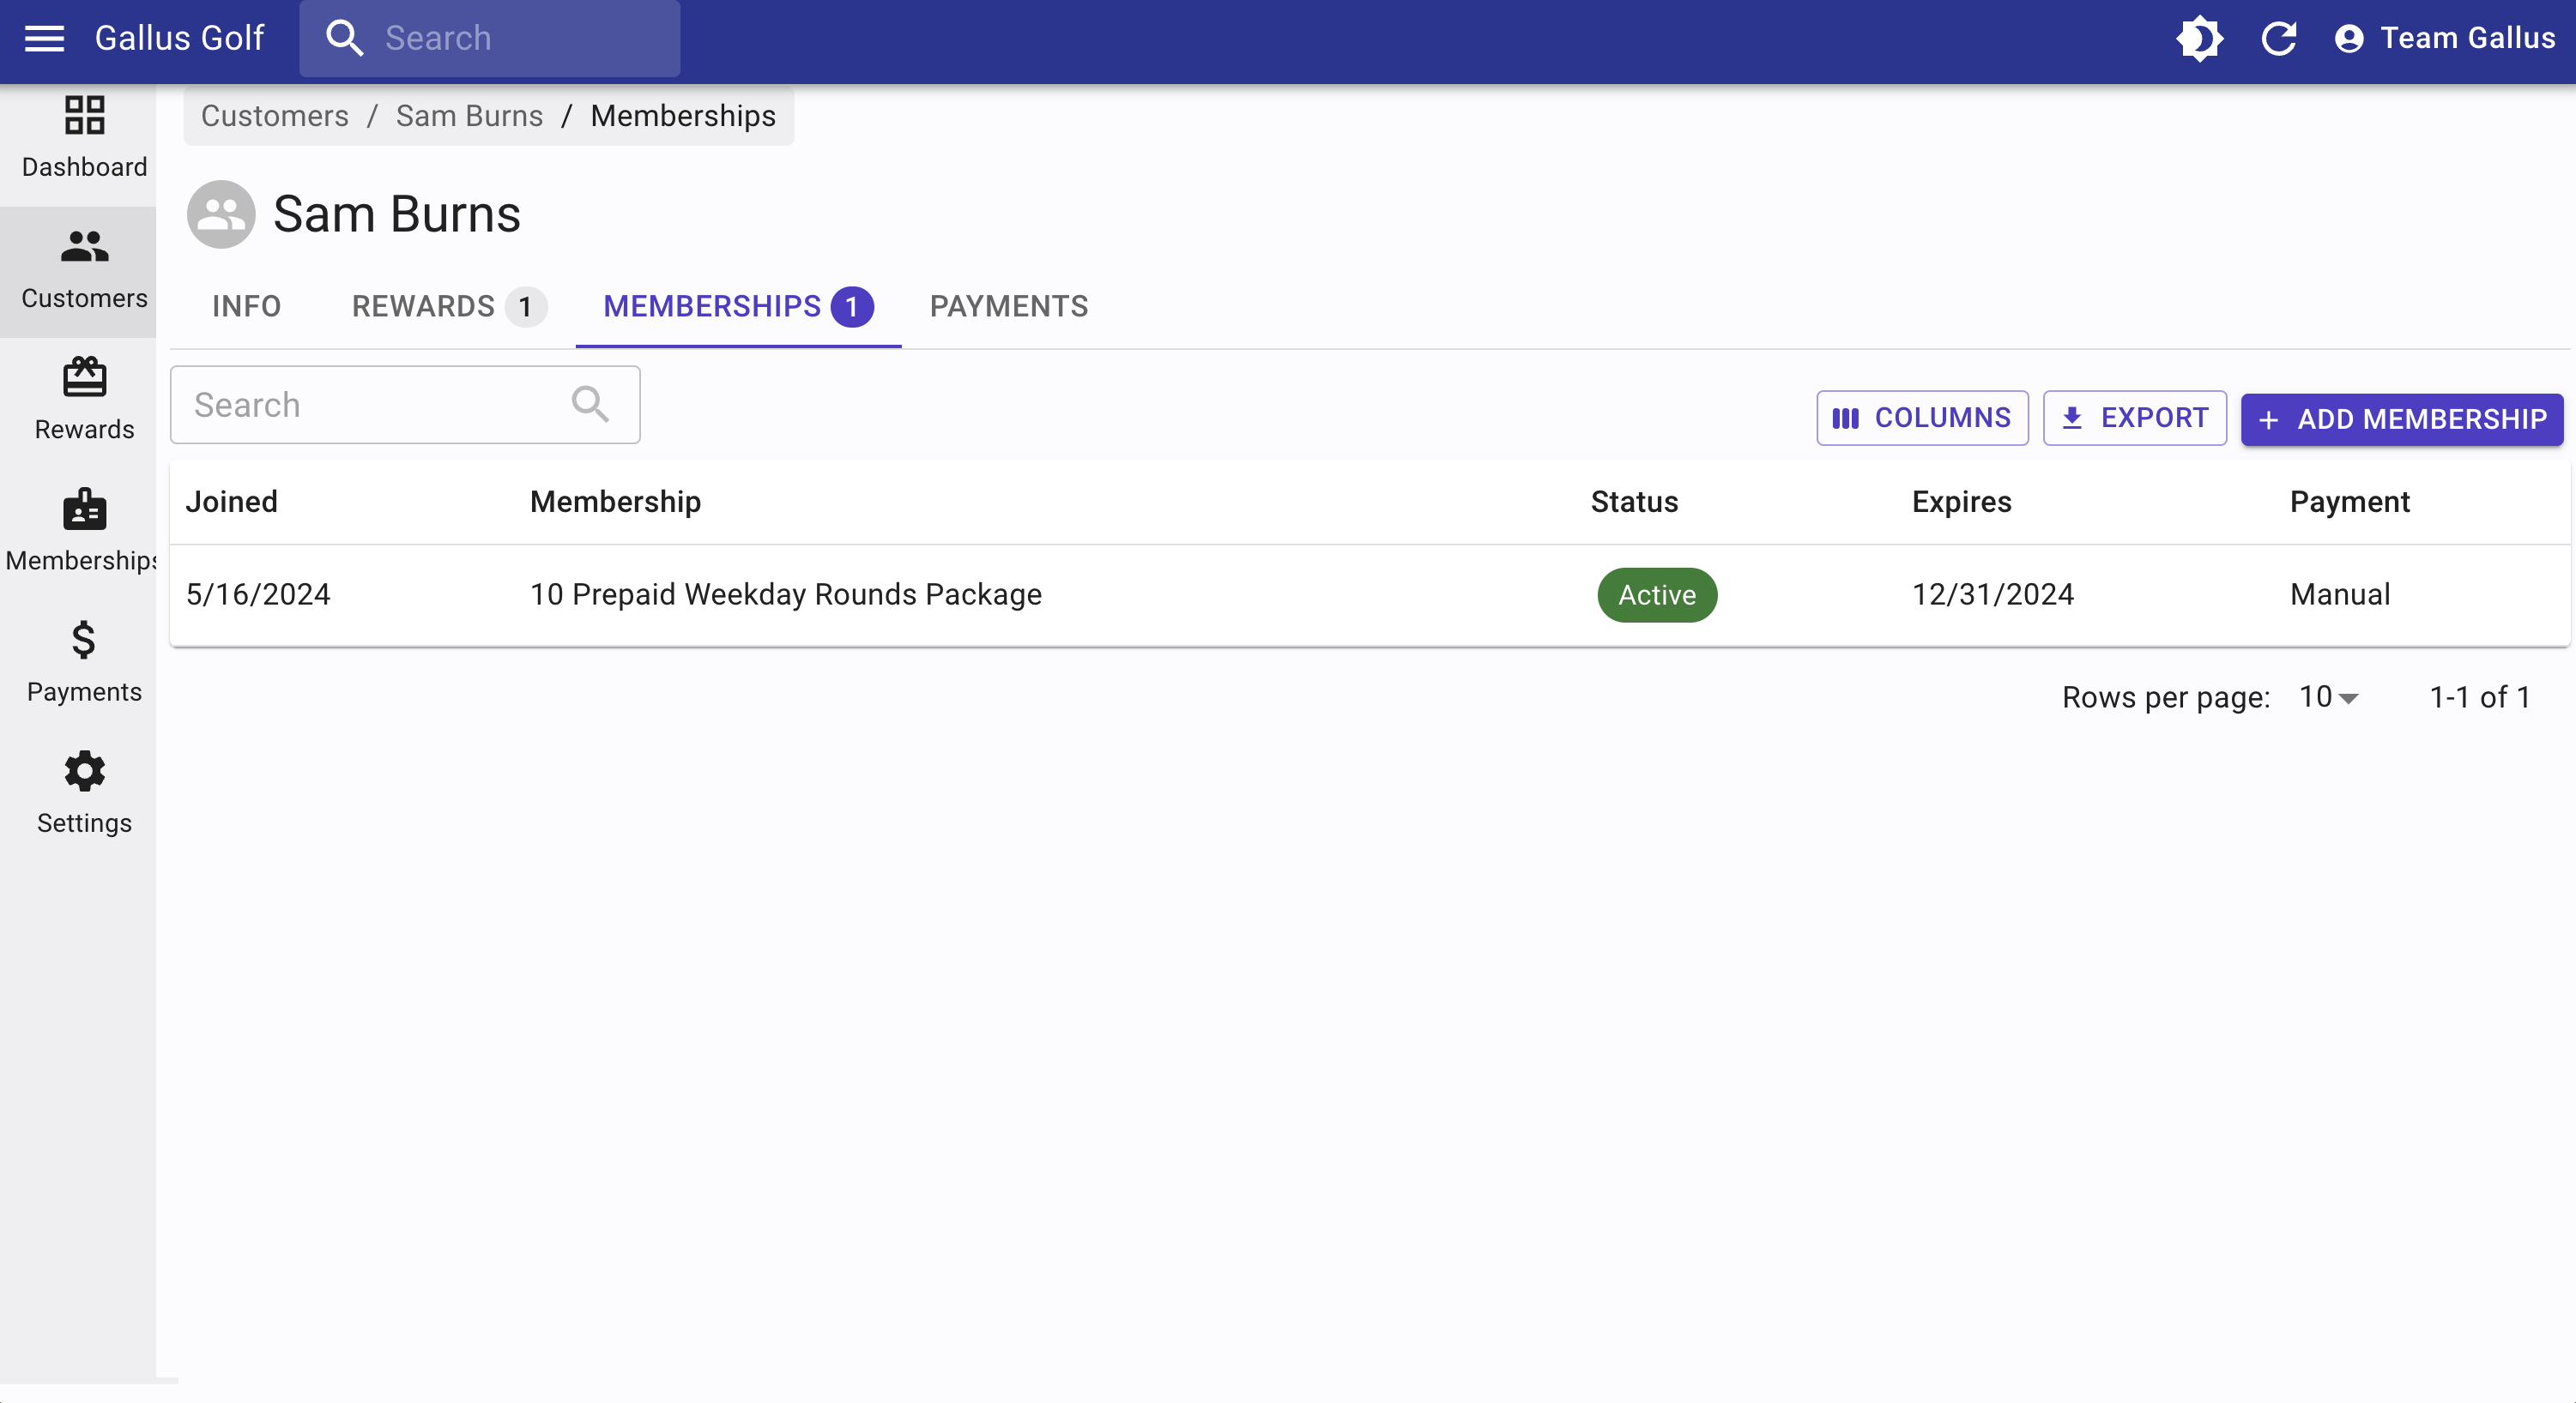Click the refresh icon in header
This screenshot has height=1403, width=2576.
(2279, 38)
